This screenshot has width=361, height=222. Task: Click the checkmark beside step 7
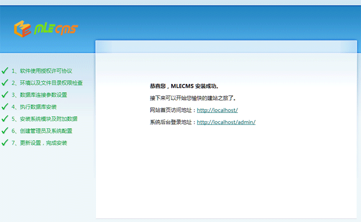(x=5, y=143)
